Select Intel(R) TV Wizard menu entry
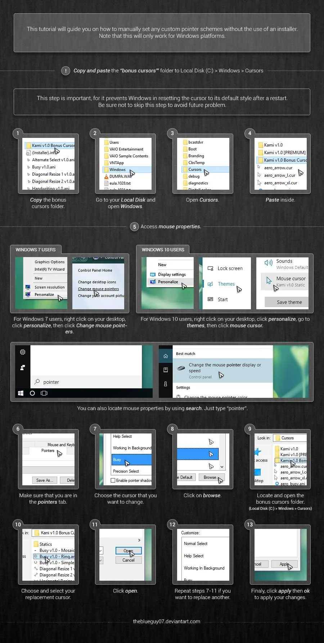Screen dimensions: 324x643 point(50,269)
